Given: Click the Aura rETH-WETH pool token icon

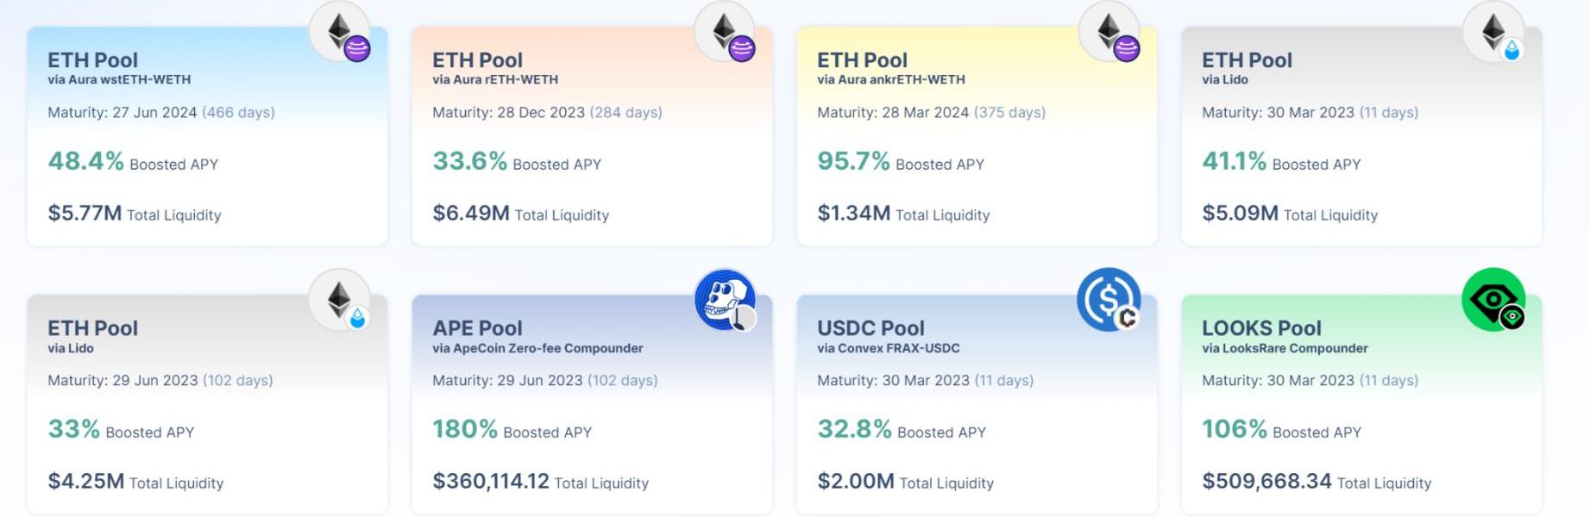Looking at the screenshot, I should (725, 32).
